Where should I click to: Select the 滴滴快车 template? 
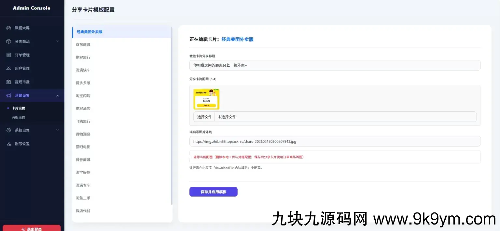click(121, 70)
